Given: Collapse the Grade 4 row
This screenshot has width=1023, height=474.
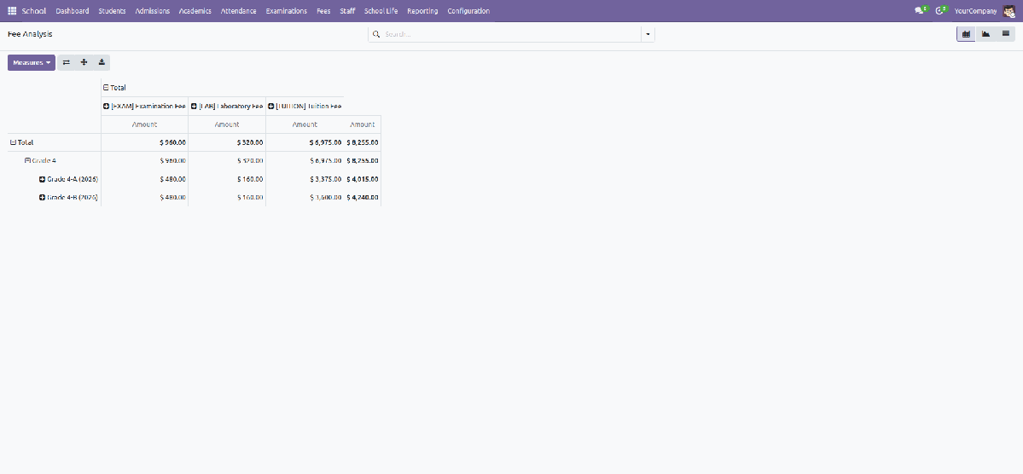Looking at the screenshot, I should [40, 160].
